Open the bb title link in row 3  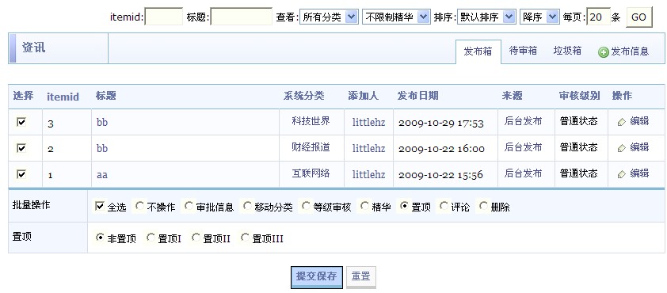click(x=102, y=123)
